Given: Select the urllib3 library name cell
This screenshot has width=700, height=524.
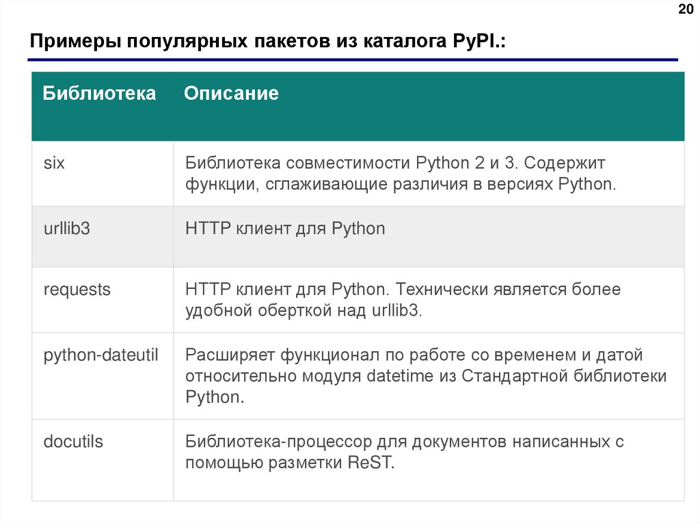Looking at the screenshot, I should [67, 228].
